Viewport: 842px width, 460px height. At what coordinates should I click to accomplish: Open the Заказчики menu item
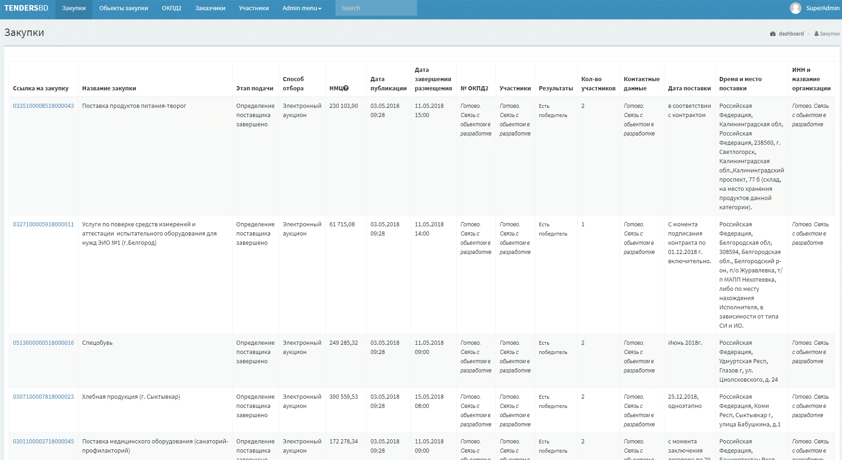210,8
